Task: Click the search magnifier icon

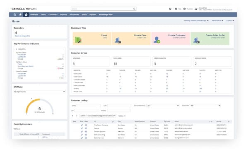Action: (134, 9)
